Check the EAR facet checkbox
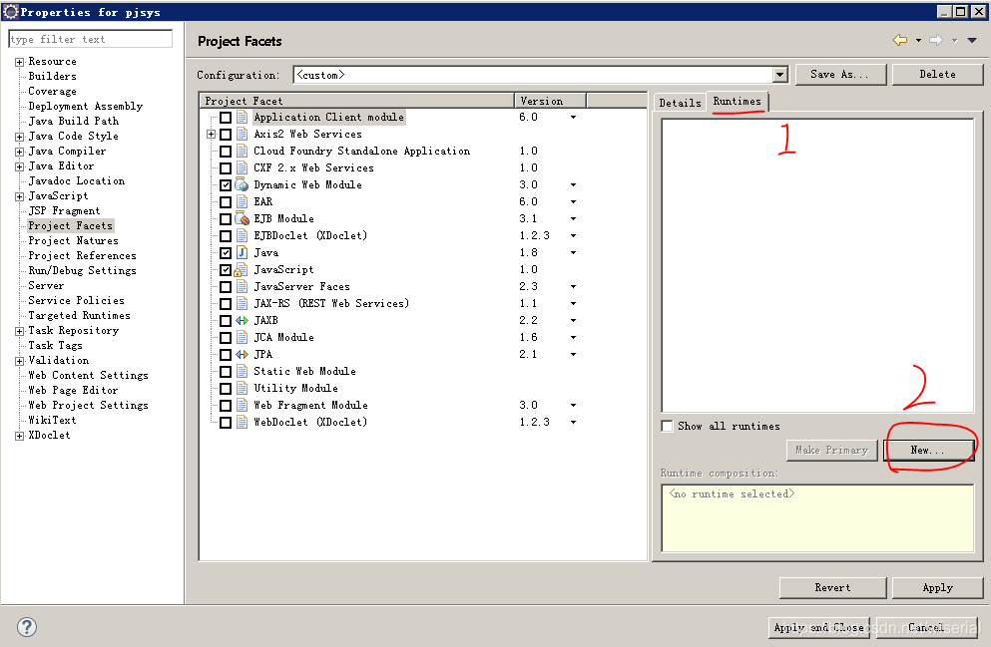Image resolution: width=991 pixels, height=647 pixels. (225, 202)
